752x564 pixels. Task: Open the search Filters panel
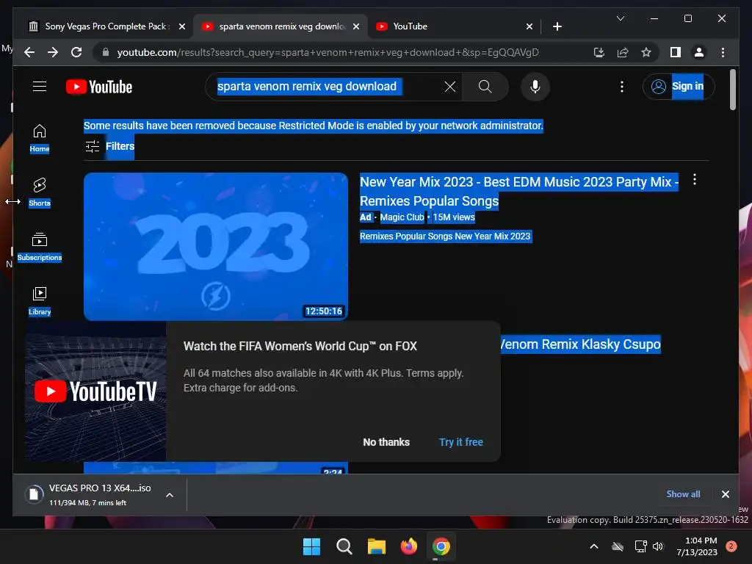click(109, 146)
